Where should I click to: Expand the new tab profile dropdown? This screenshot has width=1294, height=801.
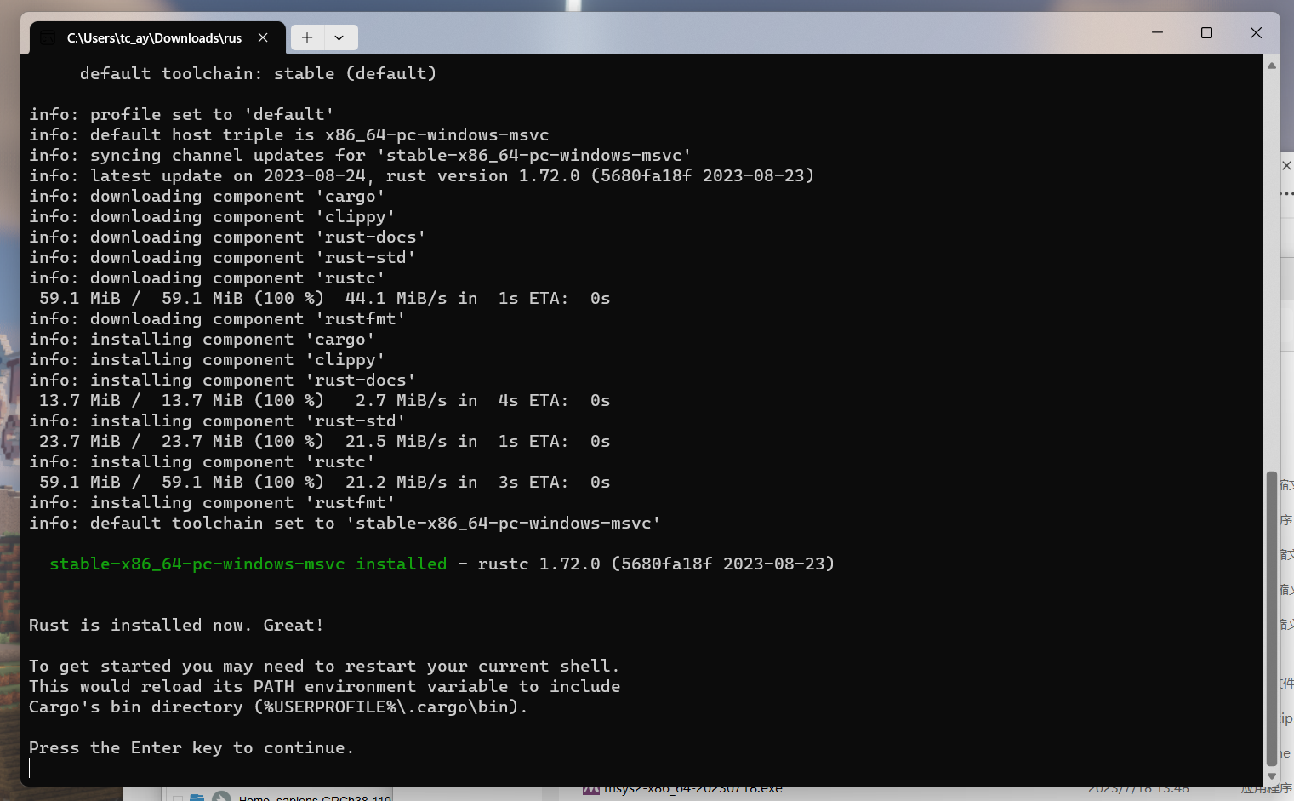(339, 37)
